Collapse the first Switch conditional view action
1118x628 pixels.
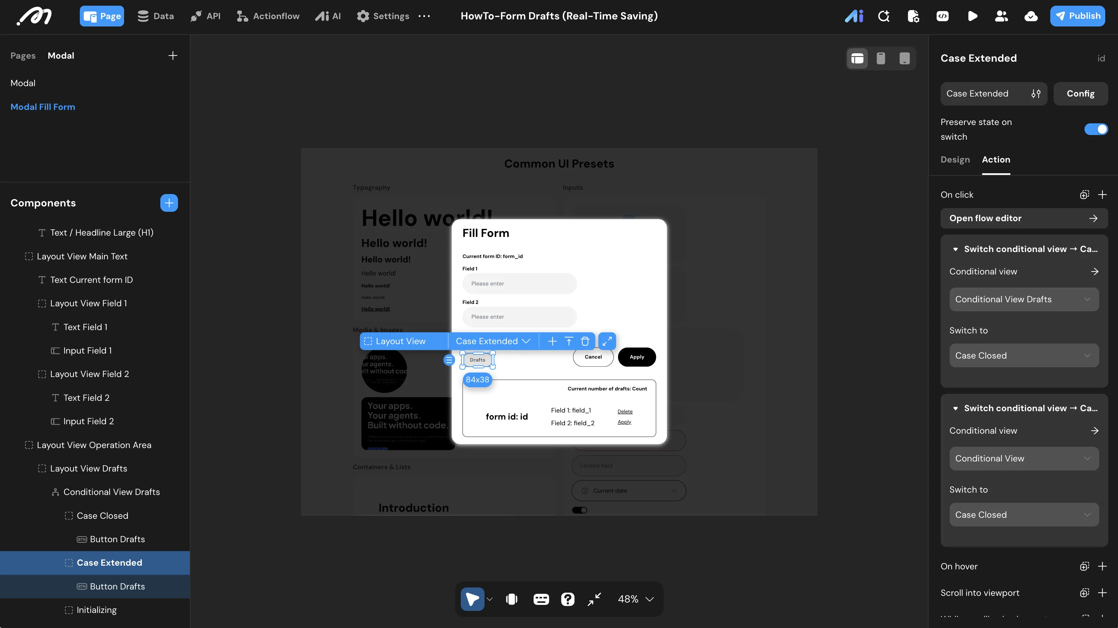[x=955, y=249]
